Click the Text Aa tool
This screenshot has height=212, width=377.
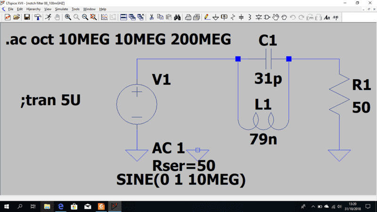tap(327, 17)
